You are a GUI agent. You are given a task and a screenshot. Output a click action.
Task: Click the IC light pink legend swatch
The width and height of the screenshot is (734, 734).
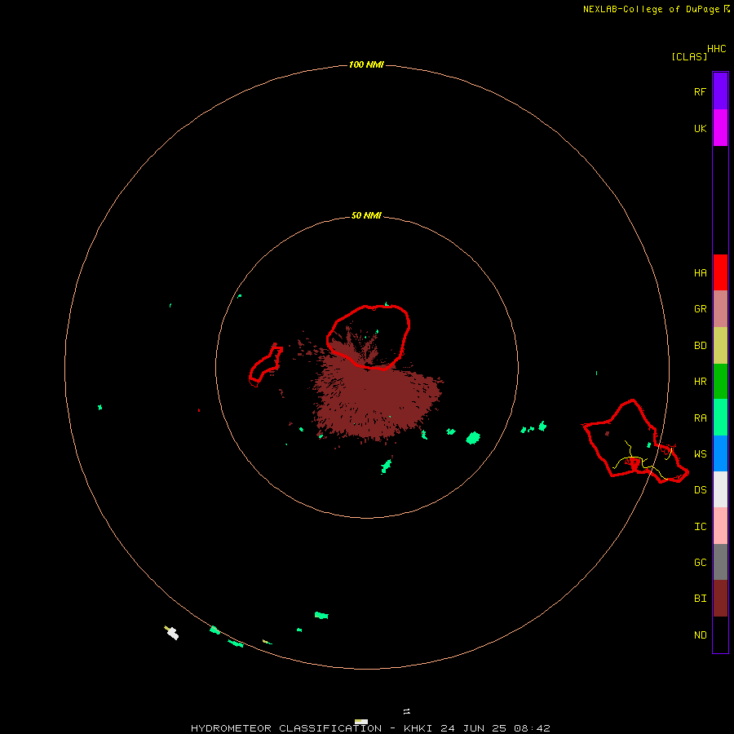point(720,526)
